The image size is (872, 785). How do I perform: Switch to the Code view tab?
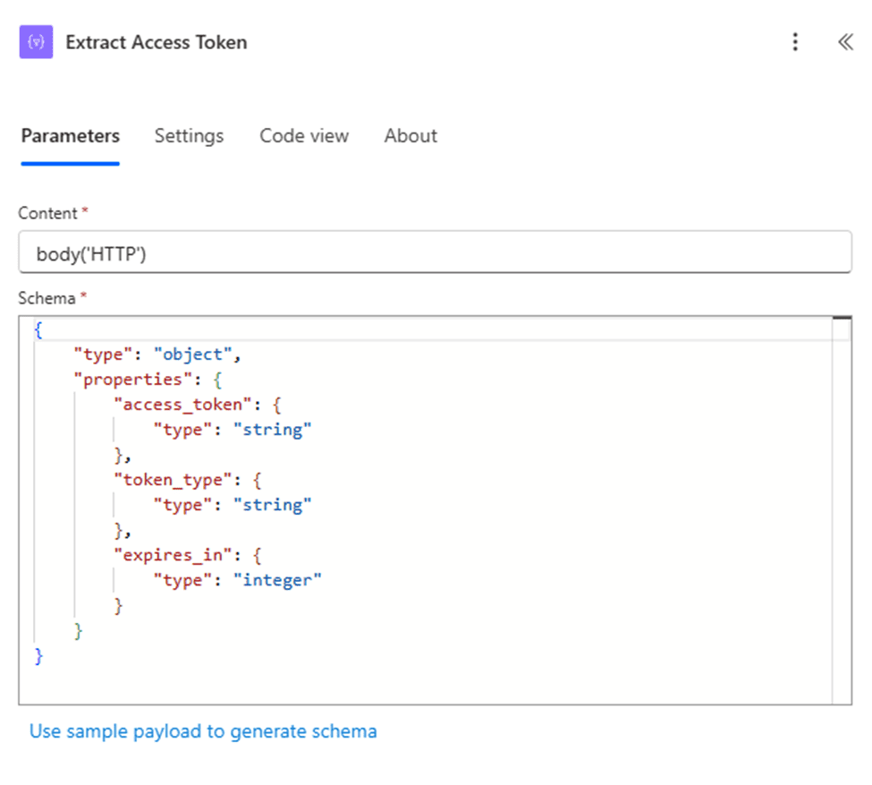click(304, 136)
